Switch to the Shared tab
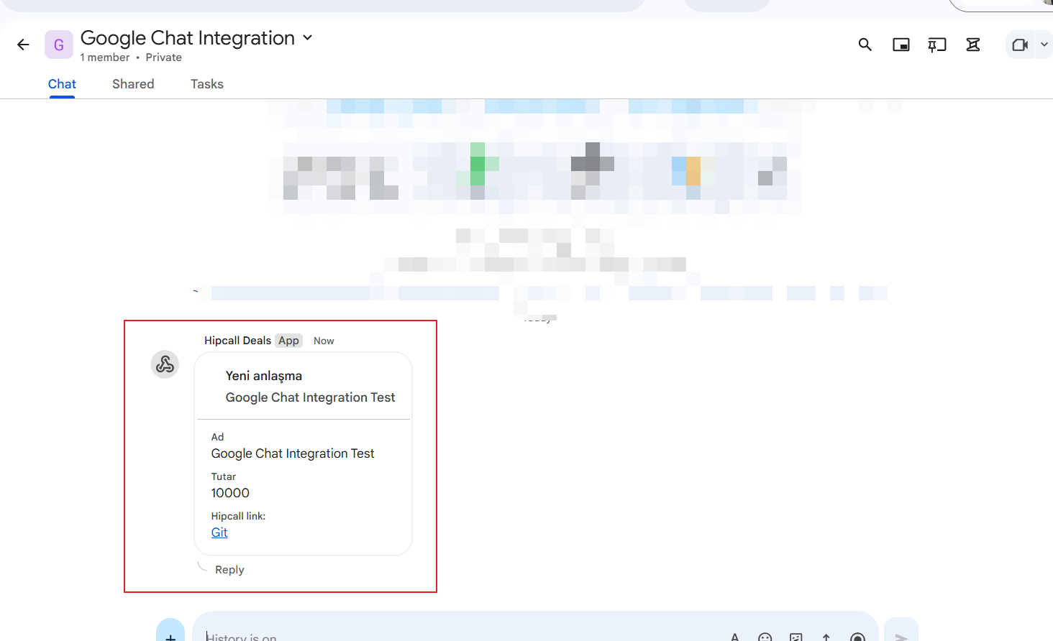This screenshot has width=1053, height=641. [133, 84]
